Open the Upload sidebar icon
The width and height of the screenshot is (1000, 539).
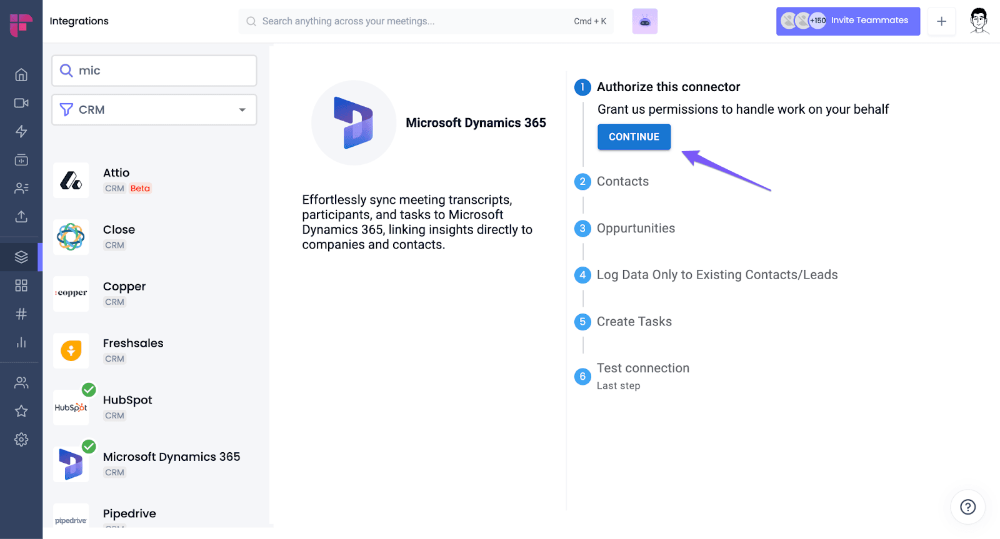21,217
